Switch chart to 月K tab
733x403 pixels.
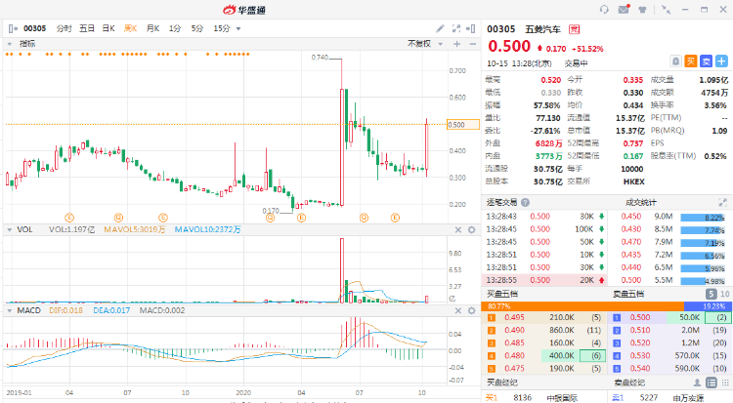(152, 28)
